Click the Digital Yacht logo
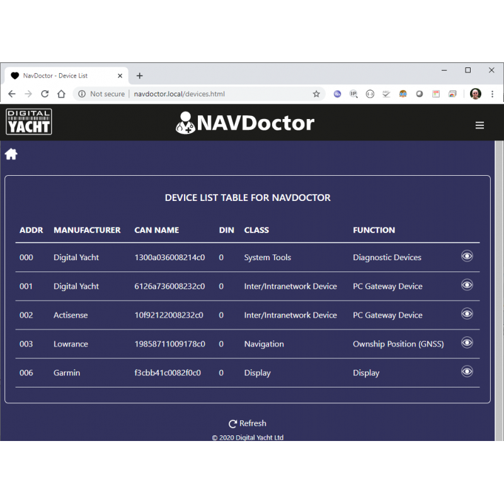Screen dimensions: 504x504 point(29,122)
